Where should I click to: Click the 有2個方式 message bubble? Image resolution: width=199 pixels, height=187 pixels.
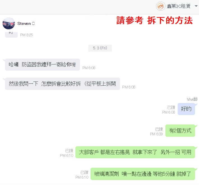180,131
